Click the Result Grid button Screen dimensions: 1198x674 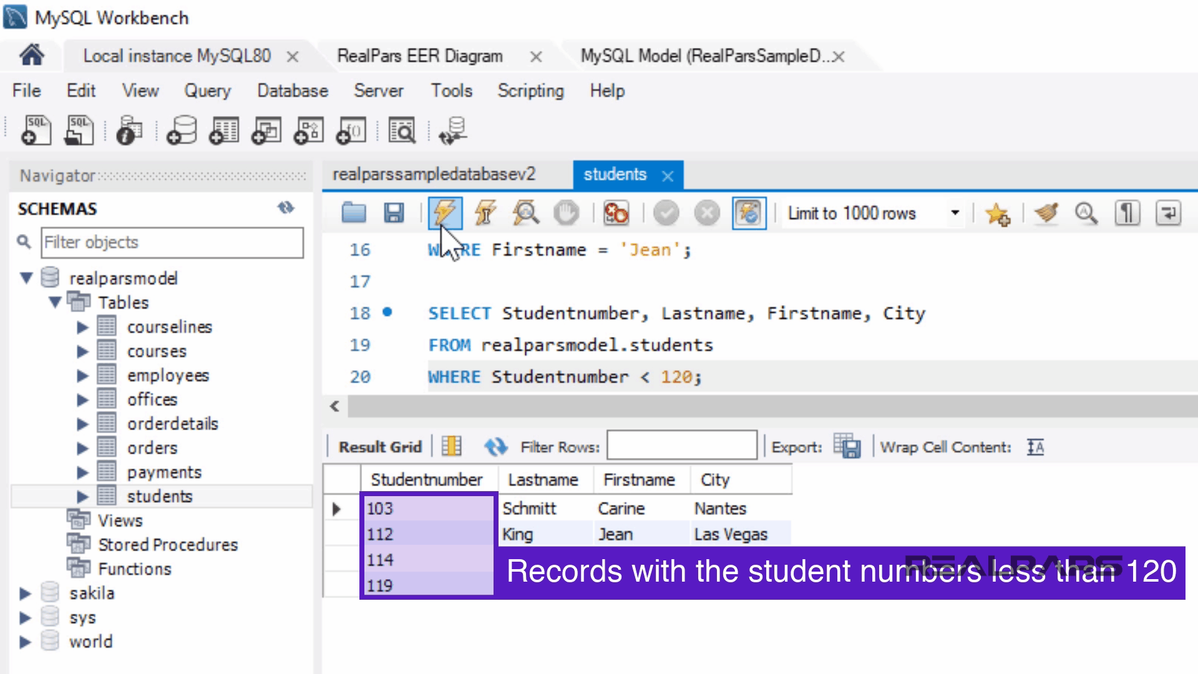380,447
